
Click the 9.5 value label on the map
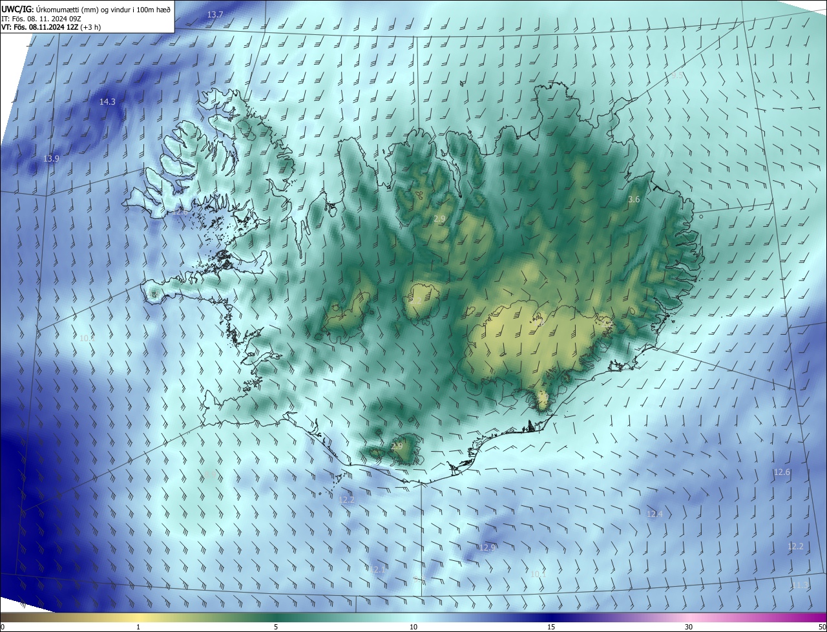676,76
